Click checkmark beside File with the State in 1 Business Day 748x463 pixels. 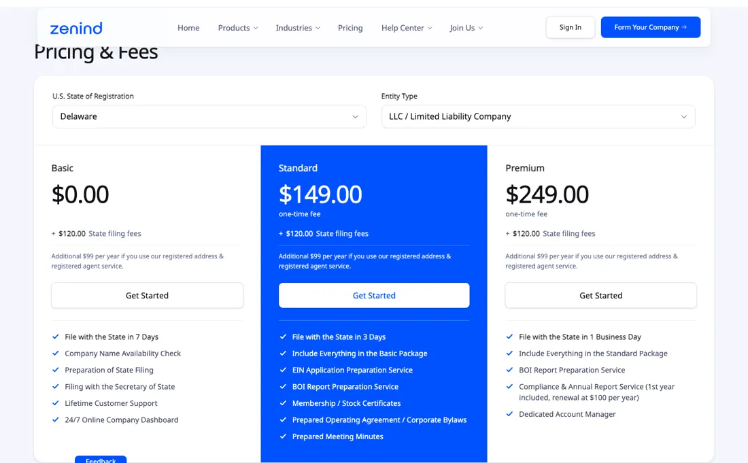tap(509, 337)
